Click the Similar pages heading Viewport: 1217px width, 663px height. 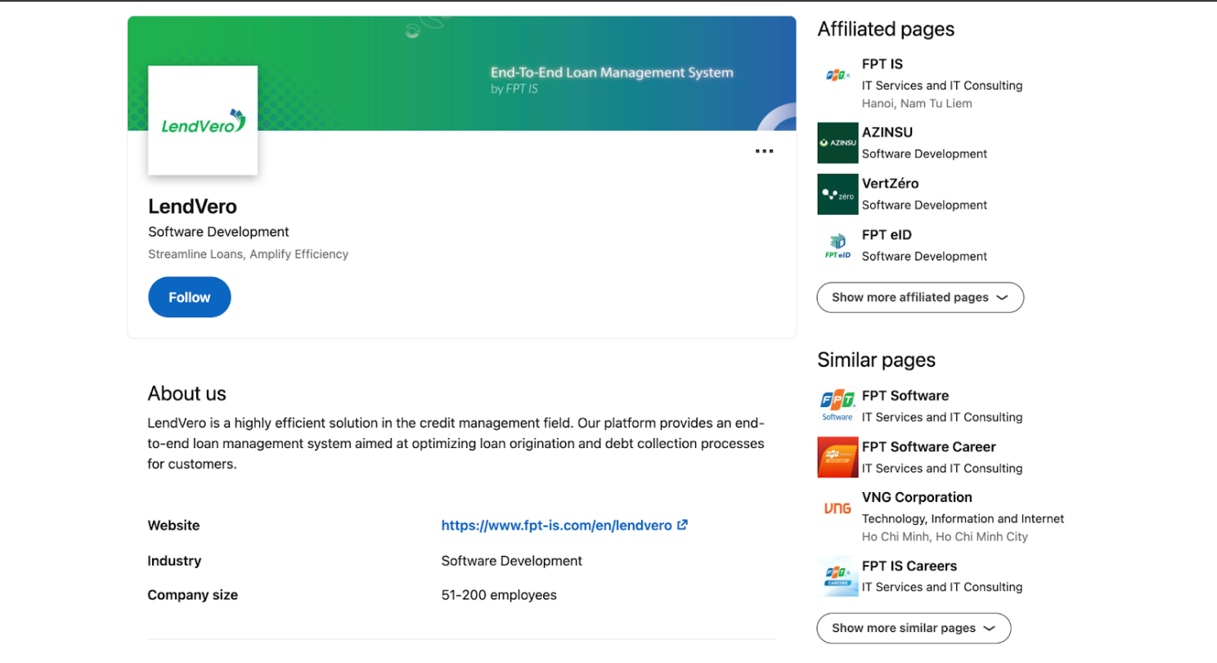click(876, 361)
